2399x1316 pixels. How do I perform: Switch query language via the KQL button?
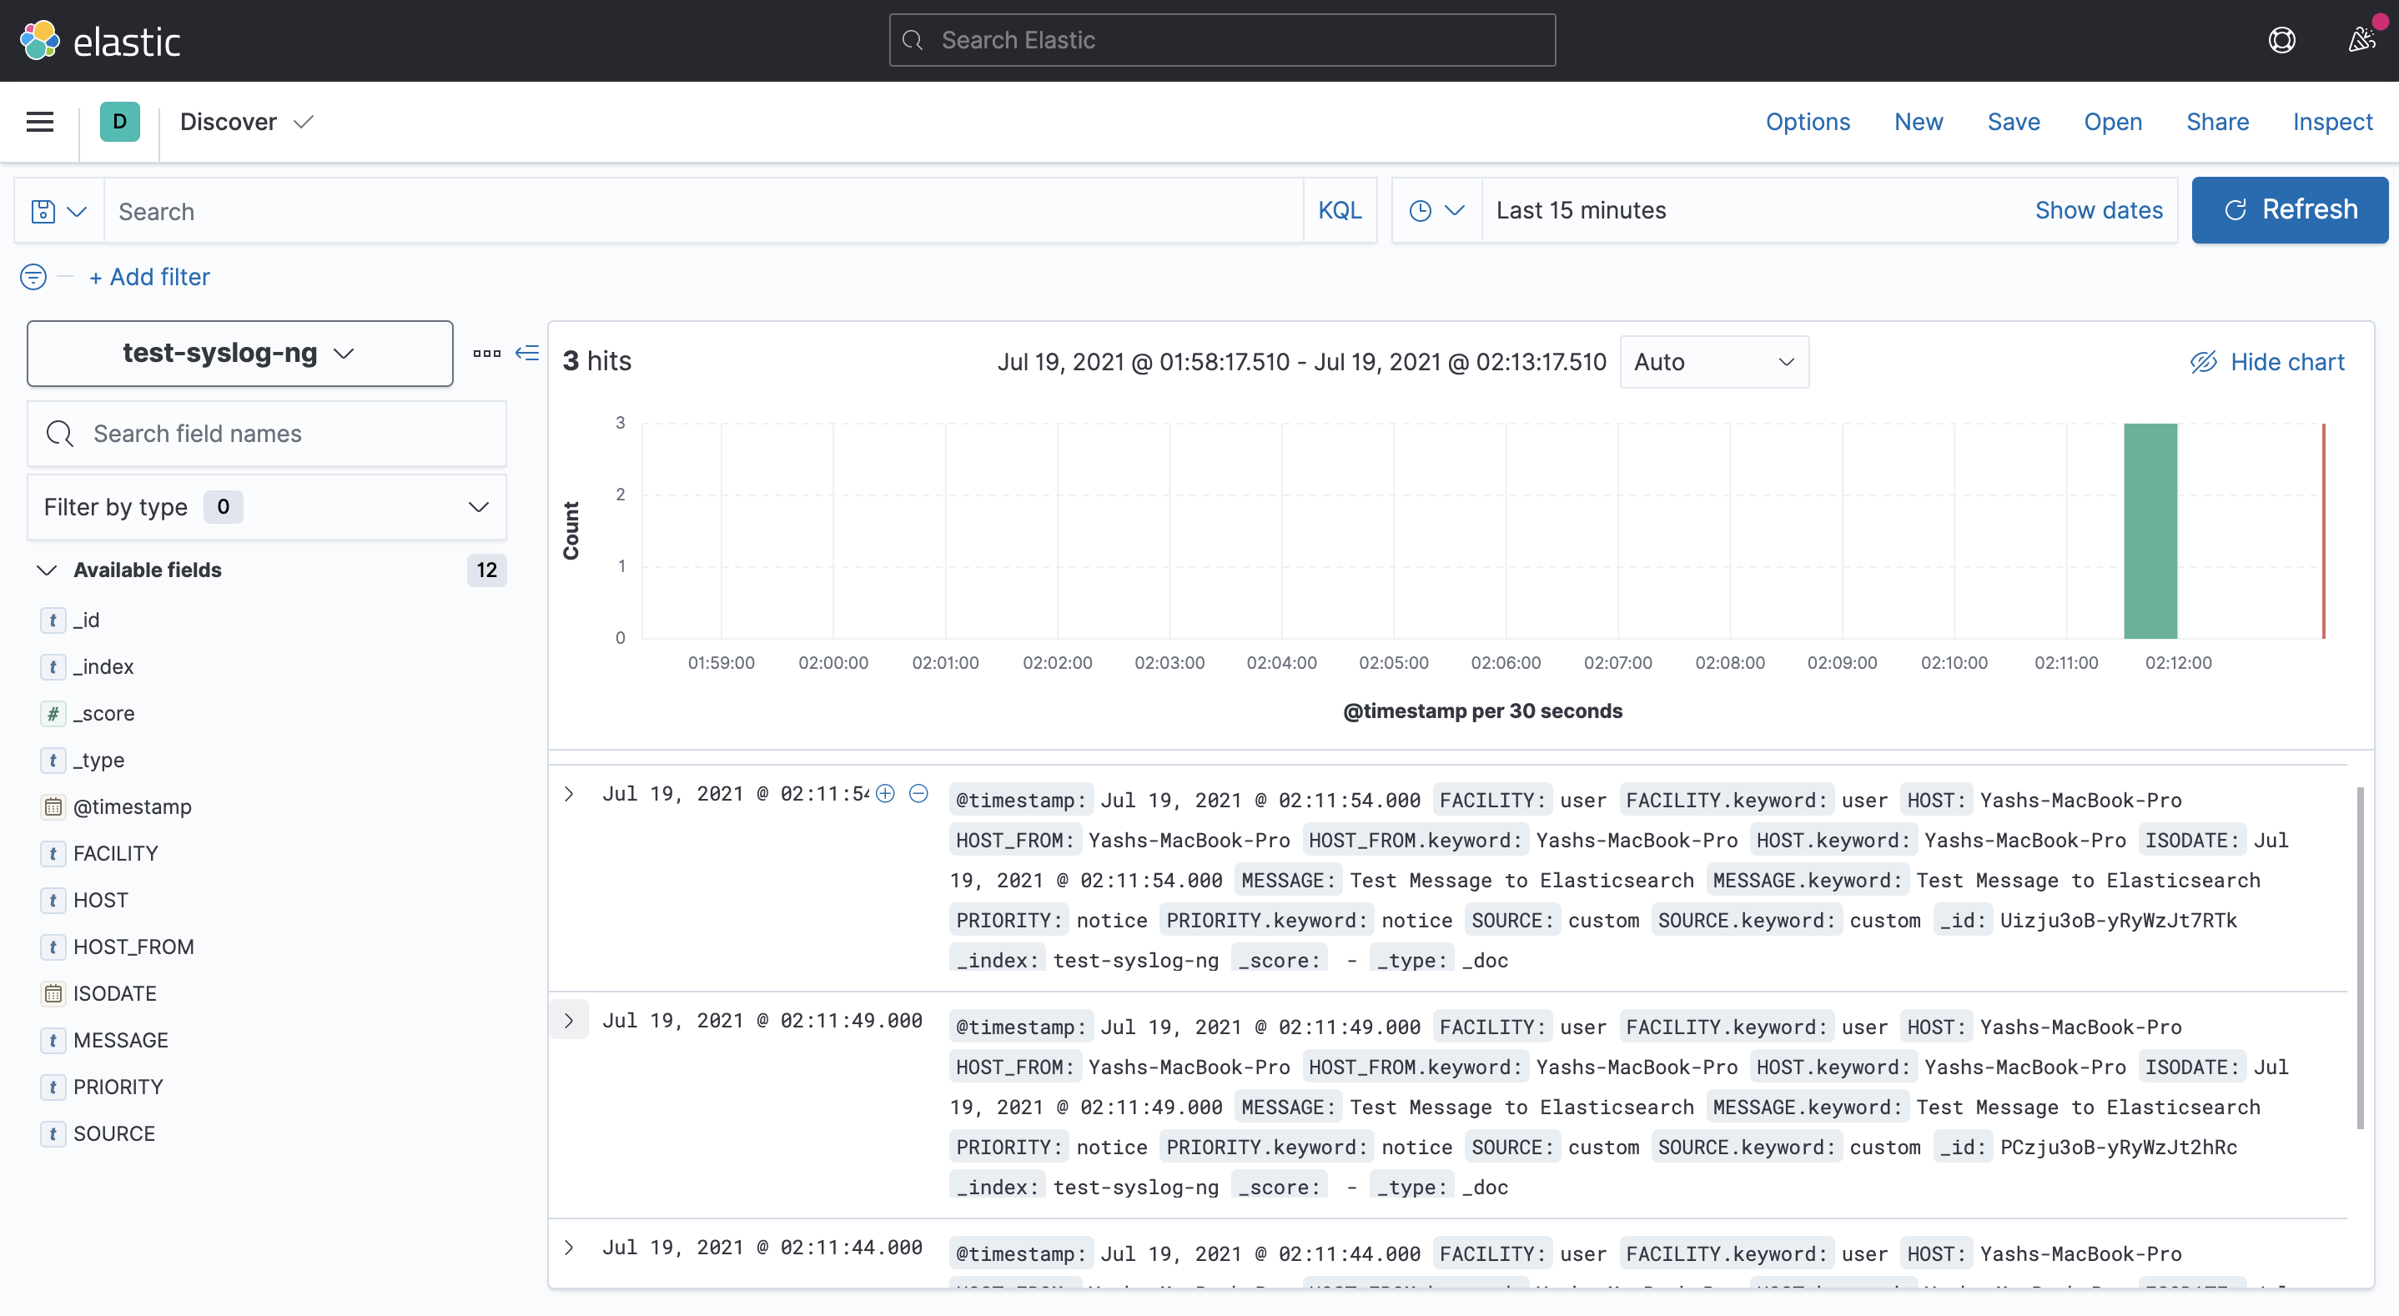coord(1339,209)
